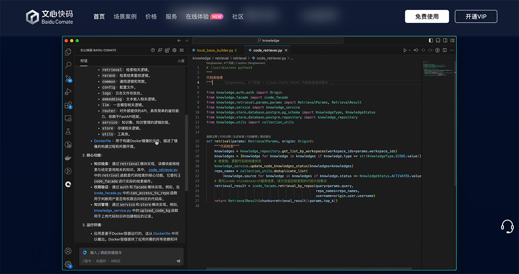Click the knowledge search box at top
Viewport: 519px width, 274px height.
268,40
